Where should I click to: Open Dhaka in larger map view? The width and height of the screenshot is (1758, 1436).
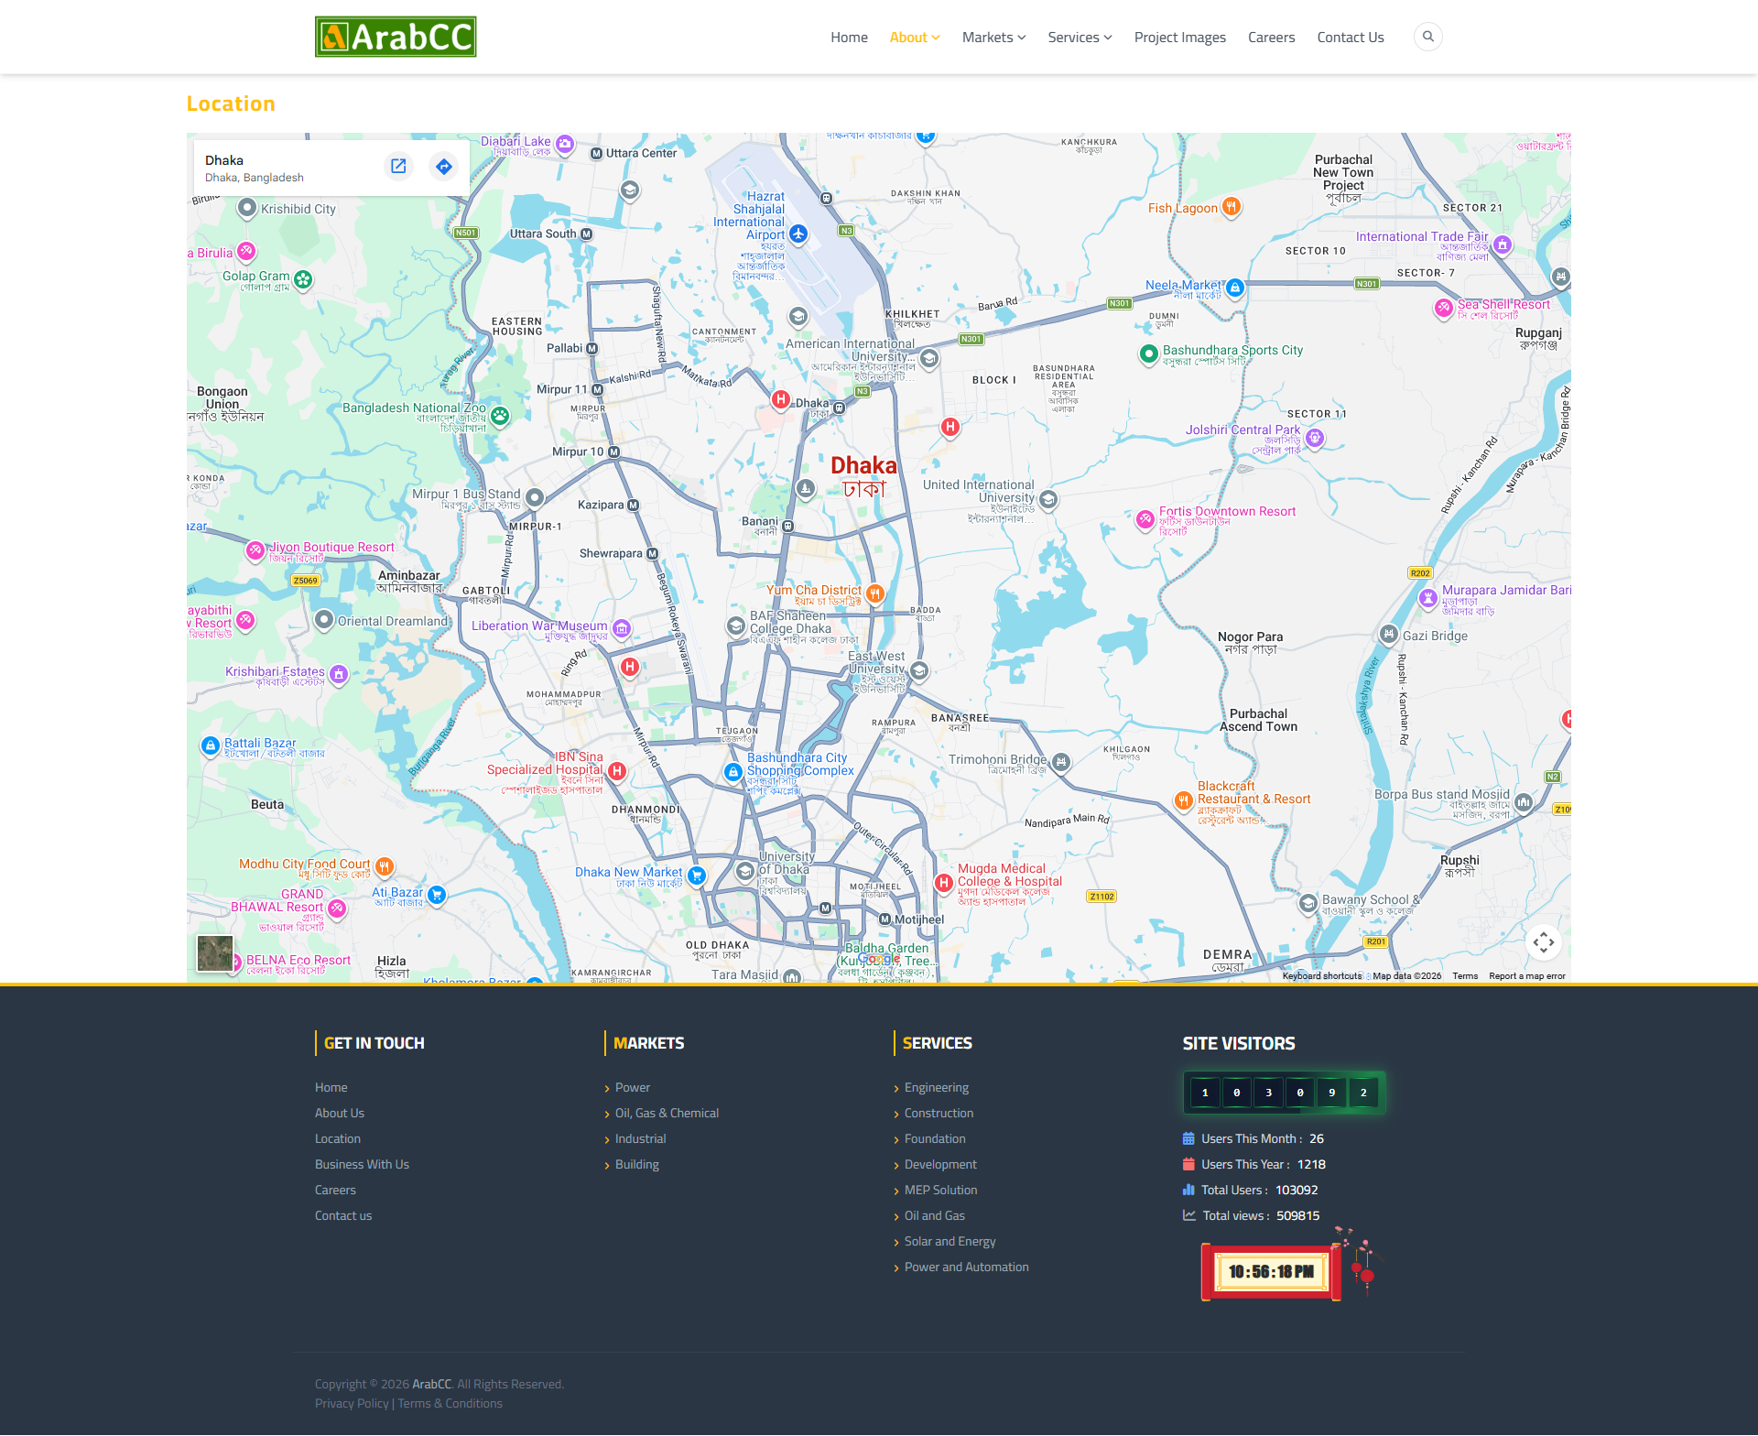pos(398,166)
